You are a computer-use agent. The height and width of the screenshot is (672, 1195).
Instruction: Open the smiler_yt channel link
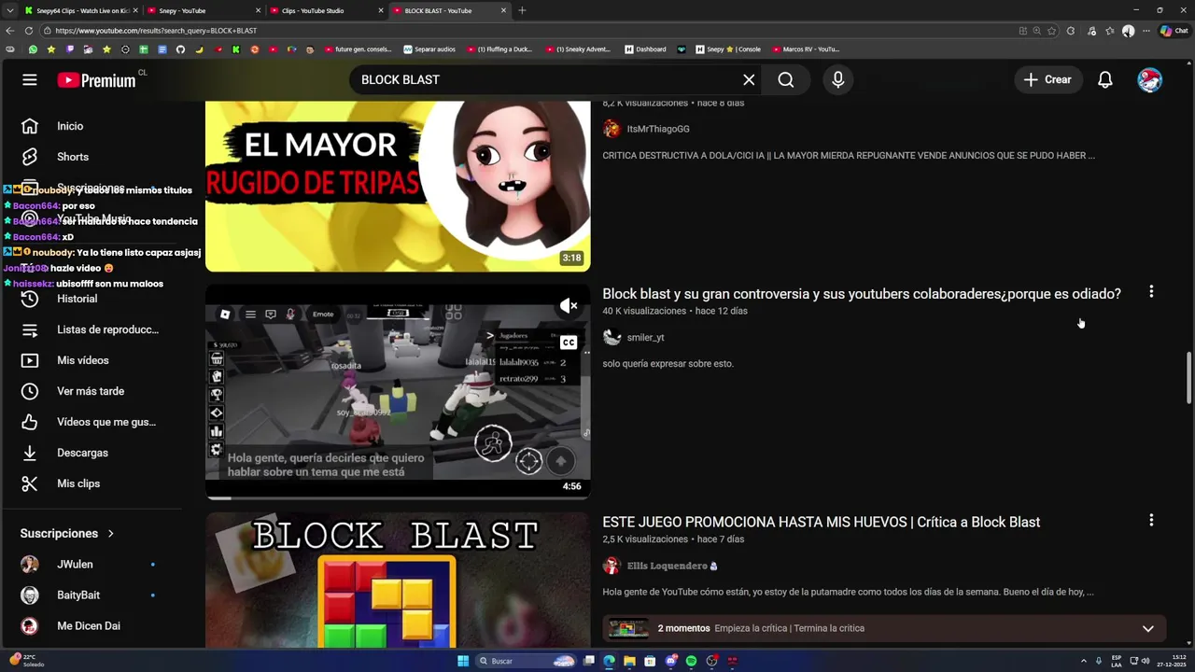[x=645, y=337]
